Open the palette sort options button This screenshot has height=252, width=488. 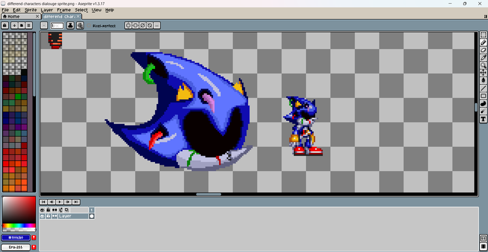pyautogui.click(x=14, y=25)
